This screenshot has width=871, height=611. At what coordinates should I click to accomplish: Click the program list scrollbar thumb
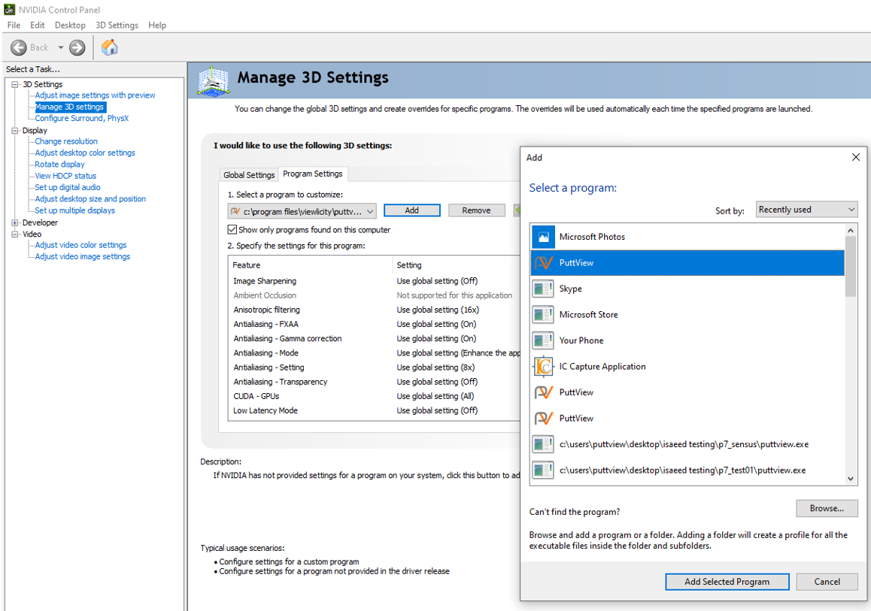851,266
